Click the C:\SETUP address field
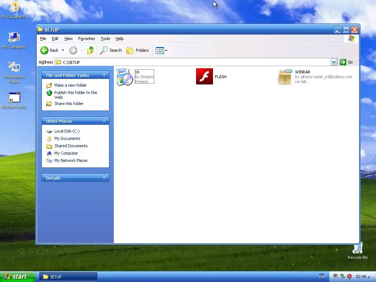 [193, 62]
